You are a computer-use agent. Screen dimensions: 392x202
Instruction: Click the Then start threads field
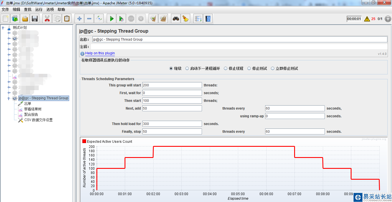tap(172, 101)
